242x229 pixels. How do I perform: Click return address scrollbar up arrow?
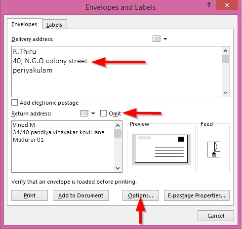pos(118,125)
